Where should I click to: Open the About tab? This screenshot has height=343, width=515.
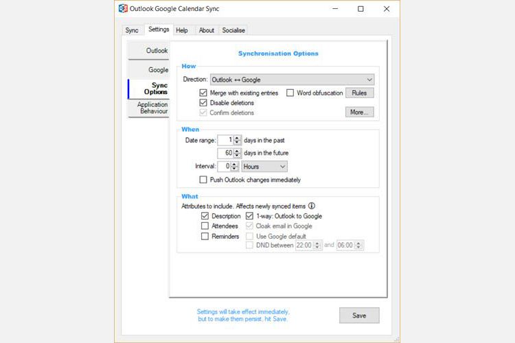[x=206, y=30]
